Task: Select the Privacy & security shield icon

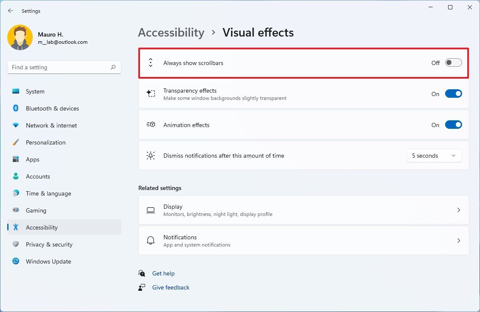Action: [16, 244]
